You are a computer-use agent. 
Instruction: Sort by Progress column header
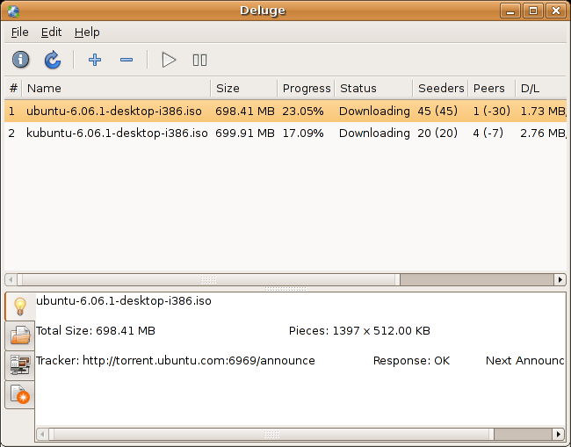coord(307,89)
